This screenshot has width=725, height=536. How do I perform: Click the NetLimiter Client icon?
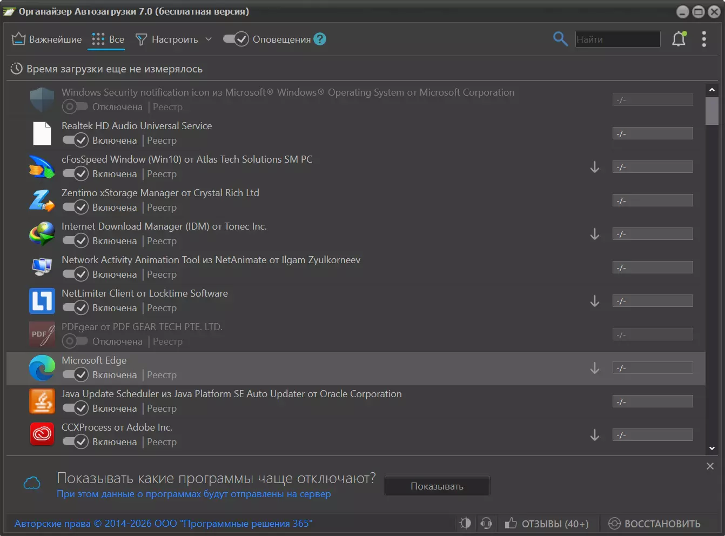(42, 300)
